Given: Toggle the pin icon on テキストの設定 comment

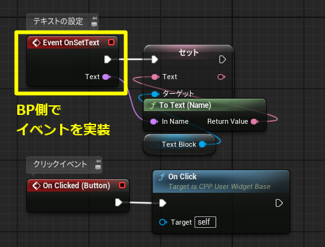Looking at the screenshot, I should (94, 19).
